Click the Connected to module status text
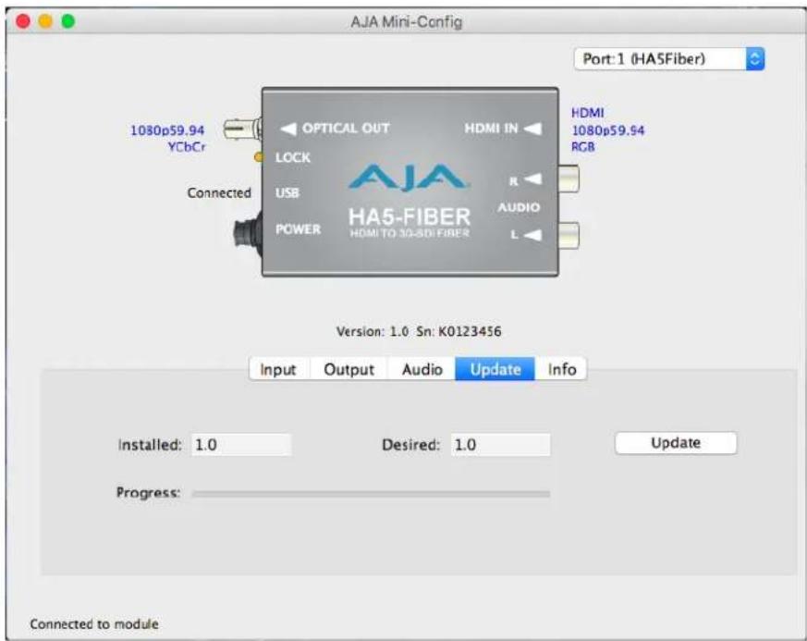The height and width of the screenshot is (641, 807). [94, 624]
